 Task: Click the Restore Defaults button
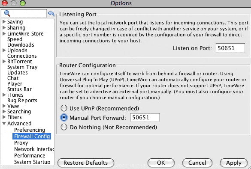pos(86,163)
